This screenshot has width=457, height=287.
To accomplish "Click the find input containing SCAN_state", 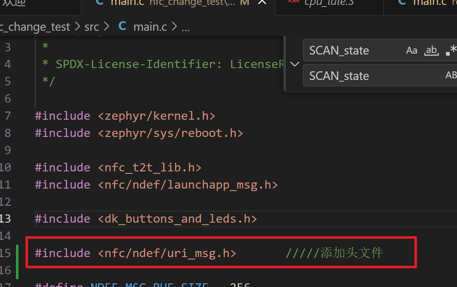I will tap(352, 50).
